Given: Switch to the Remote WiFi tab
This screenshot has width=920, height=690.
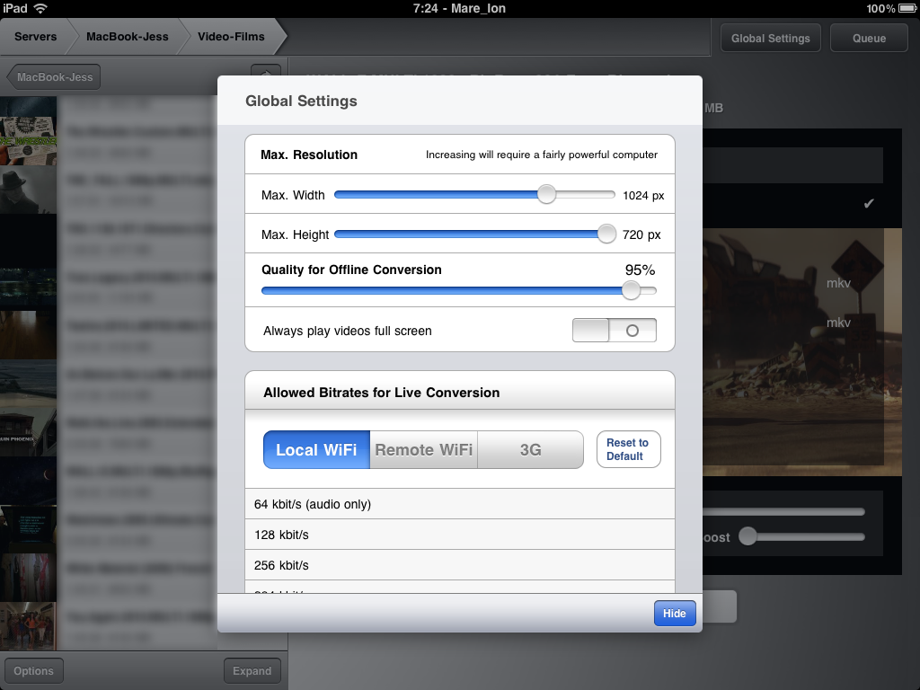Looking at the screenshot, I should [x=424, y=449].
